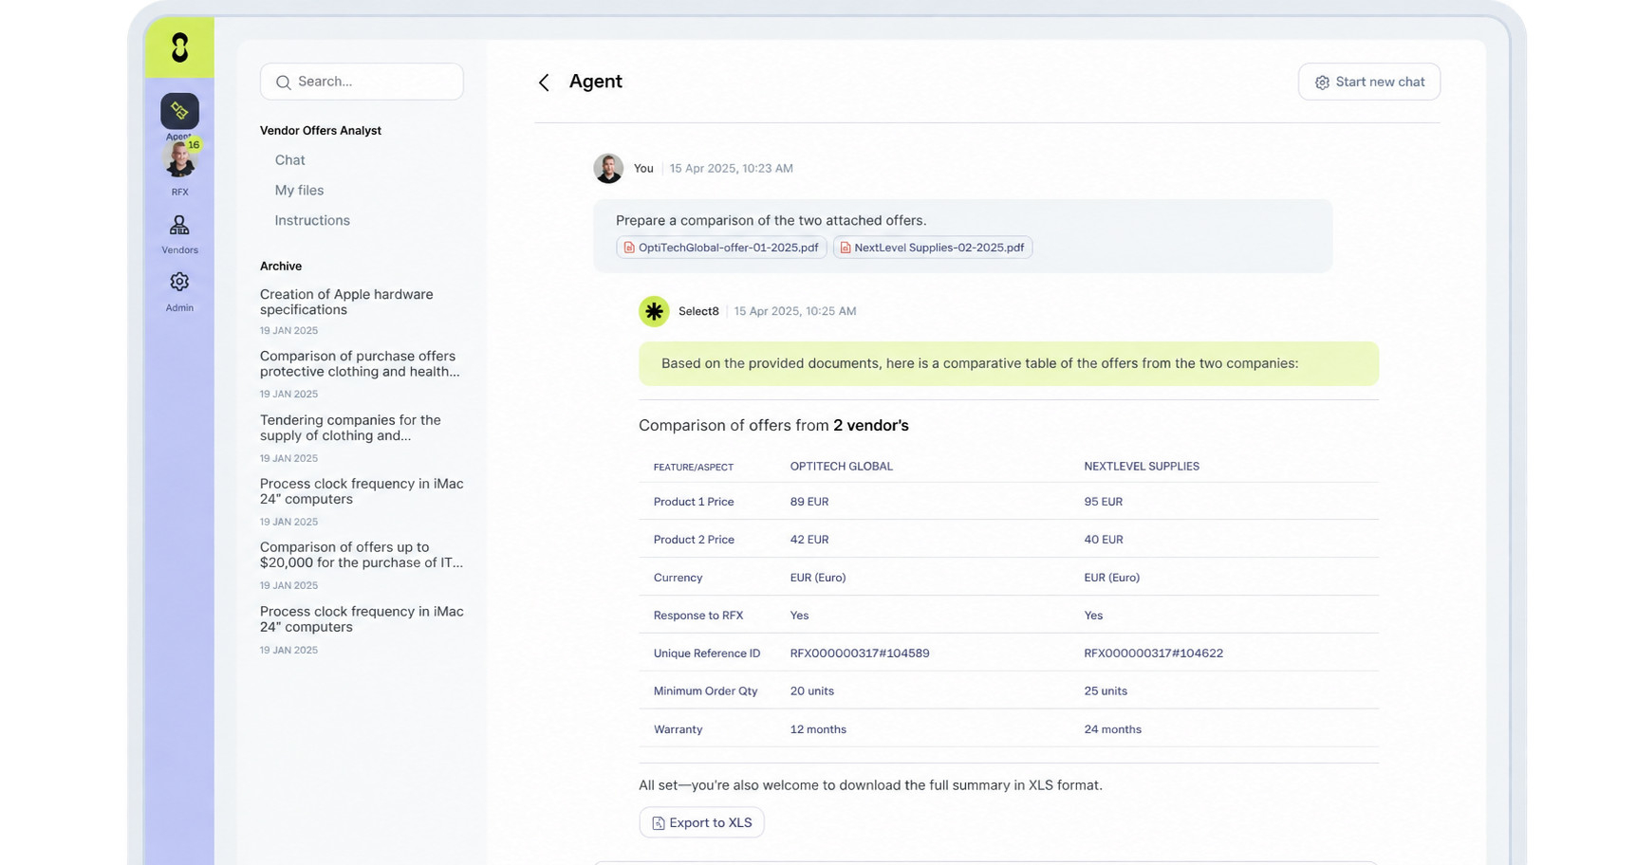Image resolution: width=1636 pixels, height=865 pixels.
Task: Focus the Search input field
Action: tap(362, 82)
